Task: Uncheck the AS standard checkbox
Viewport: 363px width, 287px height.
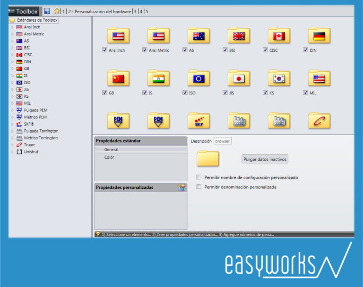Action: [x=185, y=50]
